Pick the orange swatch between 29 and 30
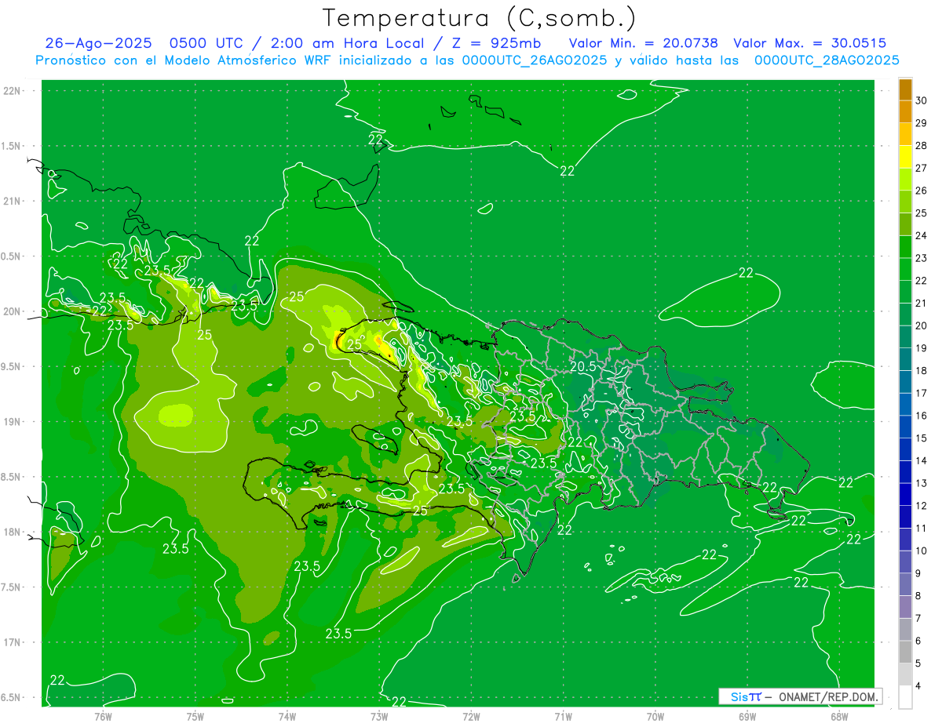942x727 pixels. [905, 111]
